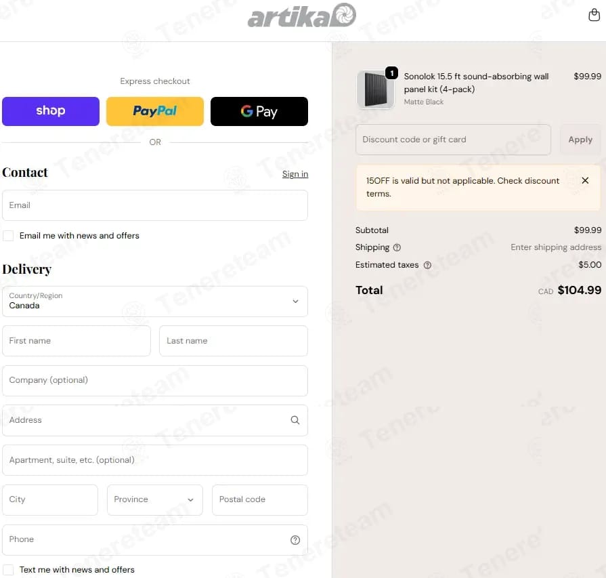Focus the Company (optional) field
Screen dimensions: 606x578
click(x=155, y=381)
